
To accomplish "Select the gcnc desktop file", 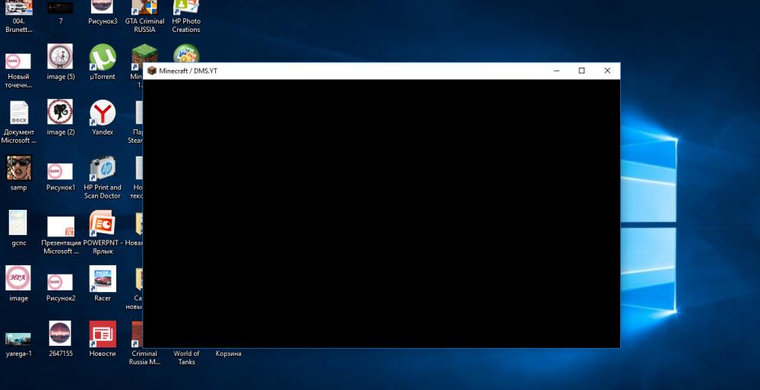I will point(18,224).
